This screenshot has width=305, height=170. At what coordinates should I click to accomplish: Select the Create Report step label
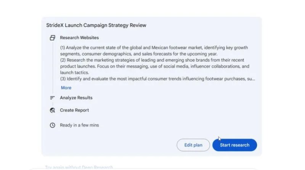[x=74, y=111]
